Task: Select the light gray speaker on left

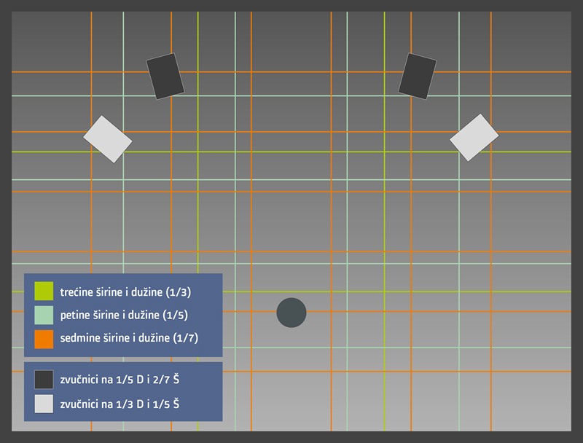Action: (108, 138)
